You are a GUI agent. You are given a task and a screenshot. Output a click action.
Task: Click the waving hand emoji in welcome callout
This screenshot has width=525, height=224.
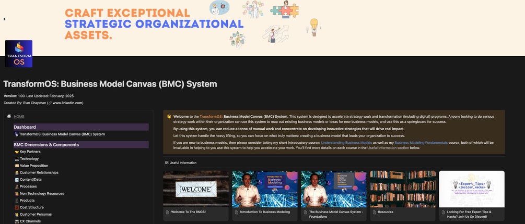pyautogui.click(x=169, y=117)
